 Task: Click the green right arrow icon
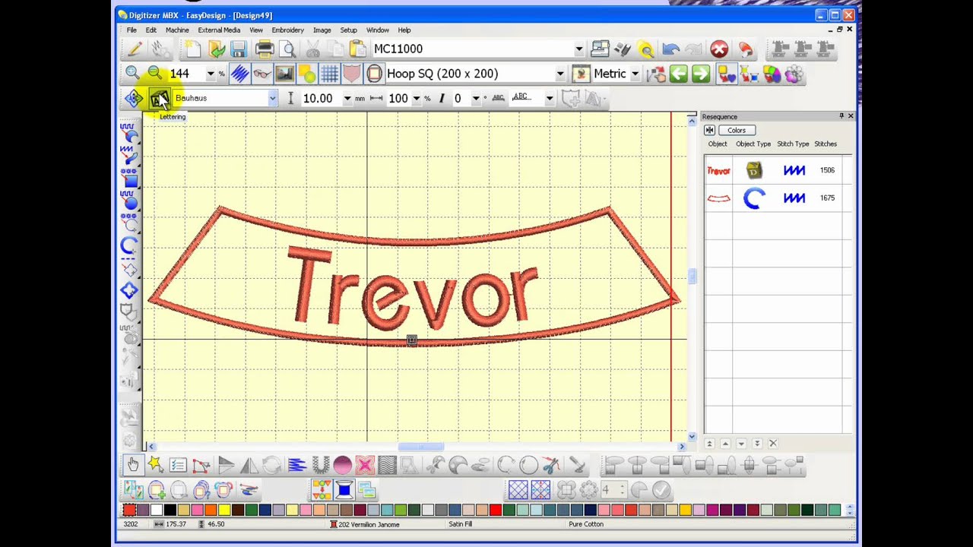(701, 74)
